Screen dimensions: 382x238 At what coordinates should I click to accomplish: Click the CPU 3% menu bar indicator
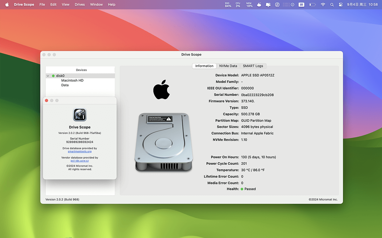(238, 5)
